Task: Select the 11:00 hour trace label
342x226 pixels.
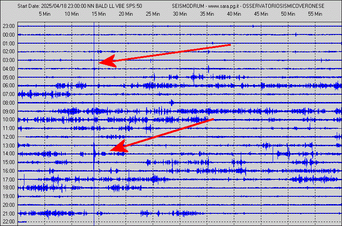Action: [x=9, y=128]
